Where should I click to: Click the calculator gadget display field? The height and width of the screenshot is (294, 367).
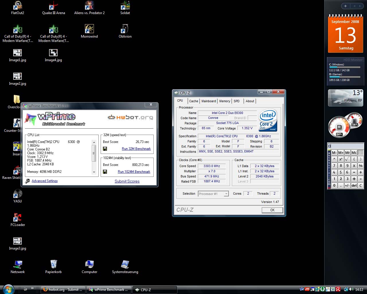click(x=345, y=146)
